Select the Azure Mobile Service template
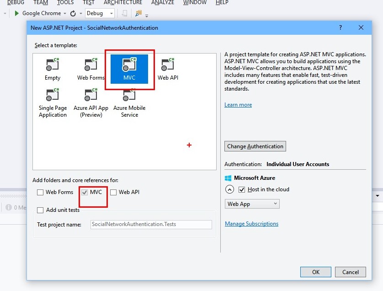The image size is (383, 291). click(129, 103)
